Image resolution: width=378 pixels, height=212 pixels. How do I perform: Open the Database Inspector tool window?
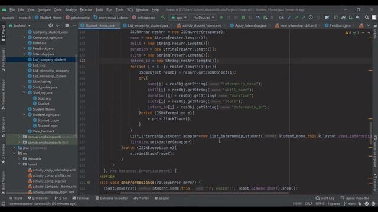(112, 198)
